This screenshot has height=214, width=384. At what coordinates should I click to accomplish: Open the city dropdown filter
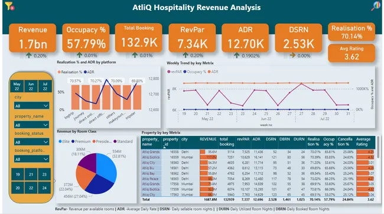pyautogui.click(x=31, y=106)
